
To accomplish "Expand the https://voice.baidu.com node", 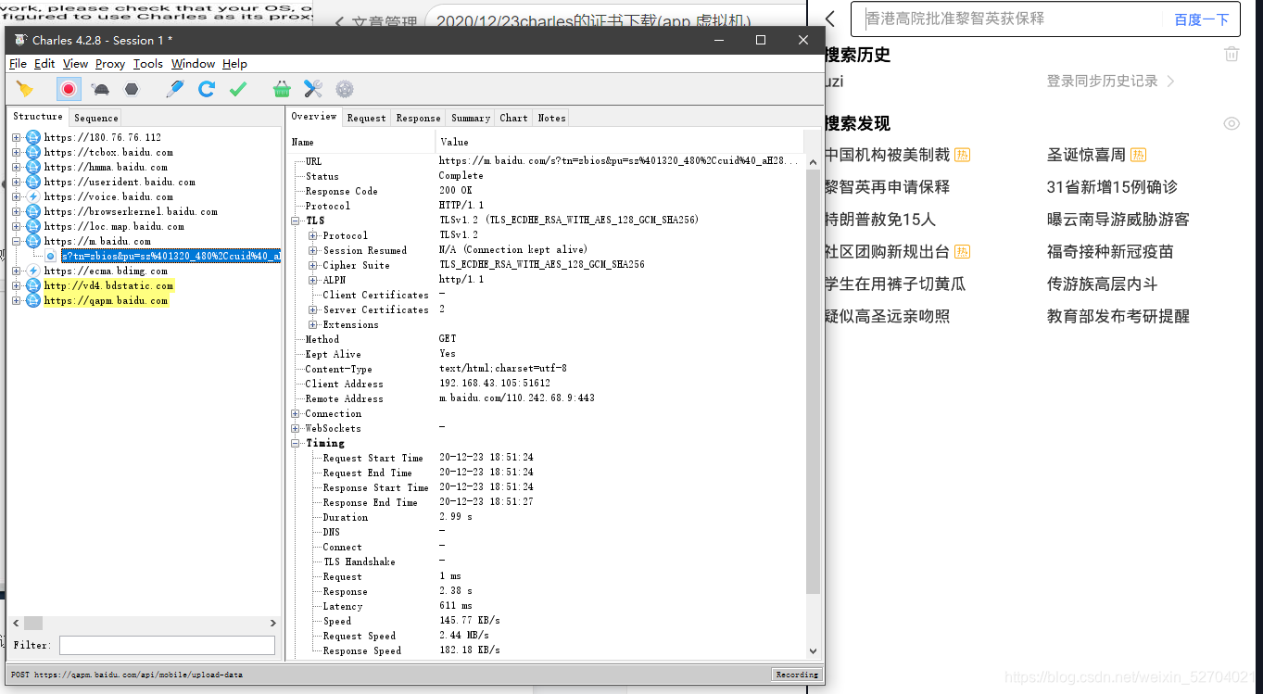I will (17, 196).
